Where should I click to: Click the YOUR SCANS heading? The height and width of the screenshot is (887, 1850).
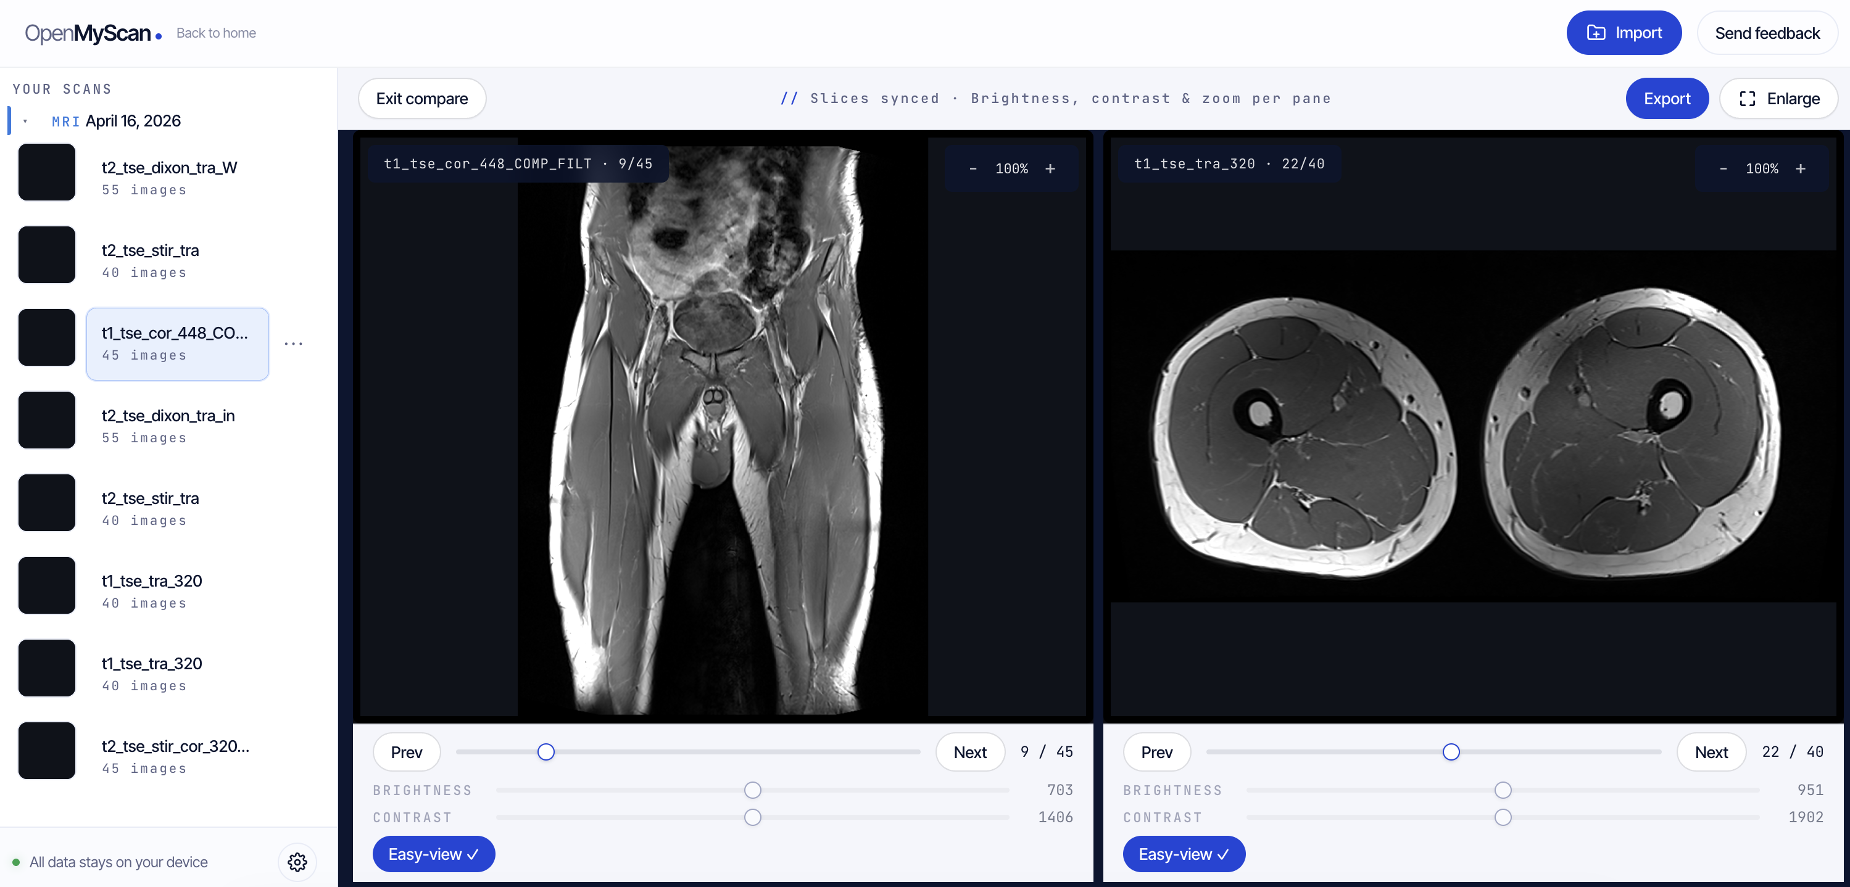point(62,89)
